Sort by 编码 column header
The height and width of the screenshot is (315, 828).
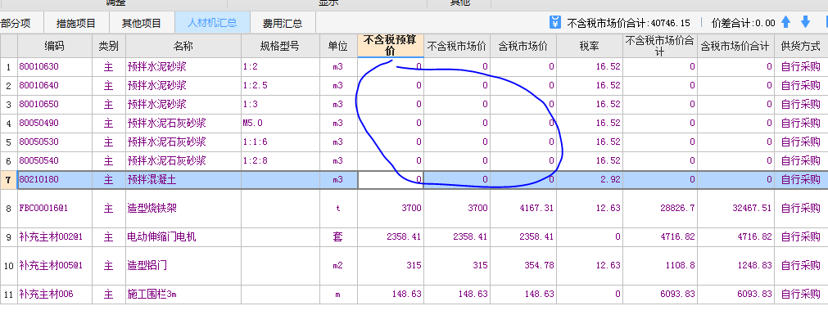point(54,46)
